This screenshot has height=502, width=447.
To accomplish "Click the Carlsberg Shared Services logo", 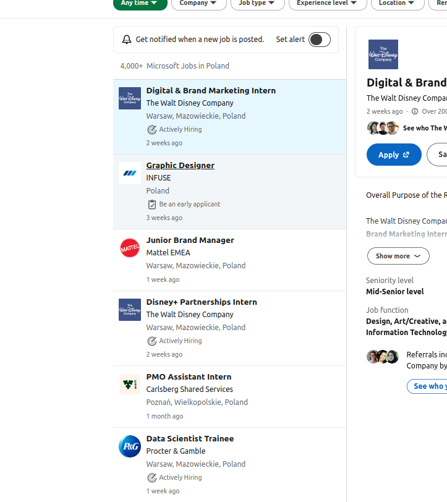I will (130, 385).
